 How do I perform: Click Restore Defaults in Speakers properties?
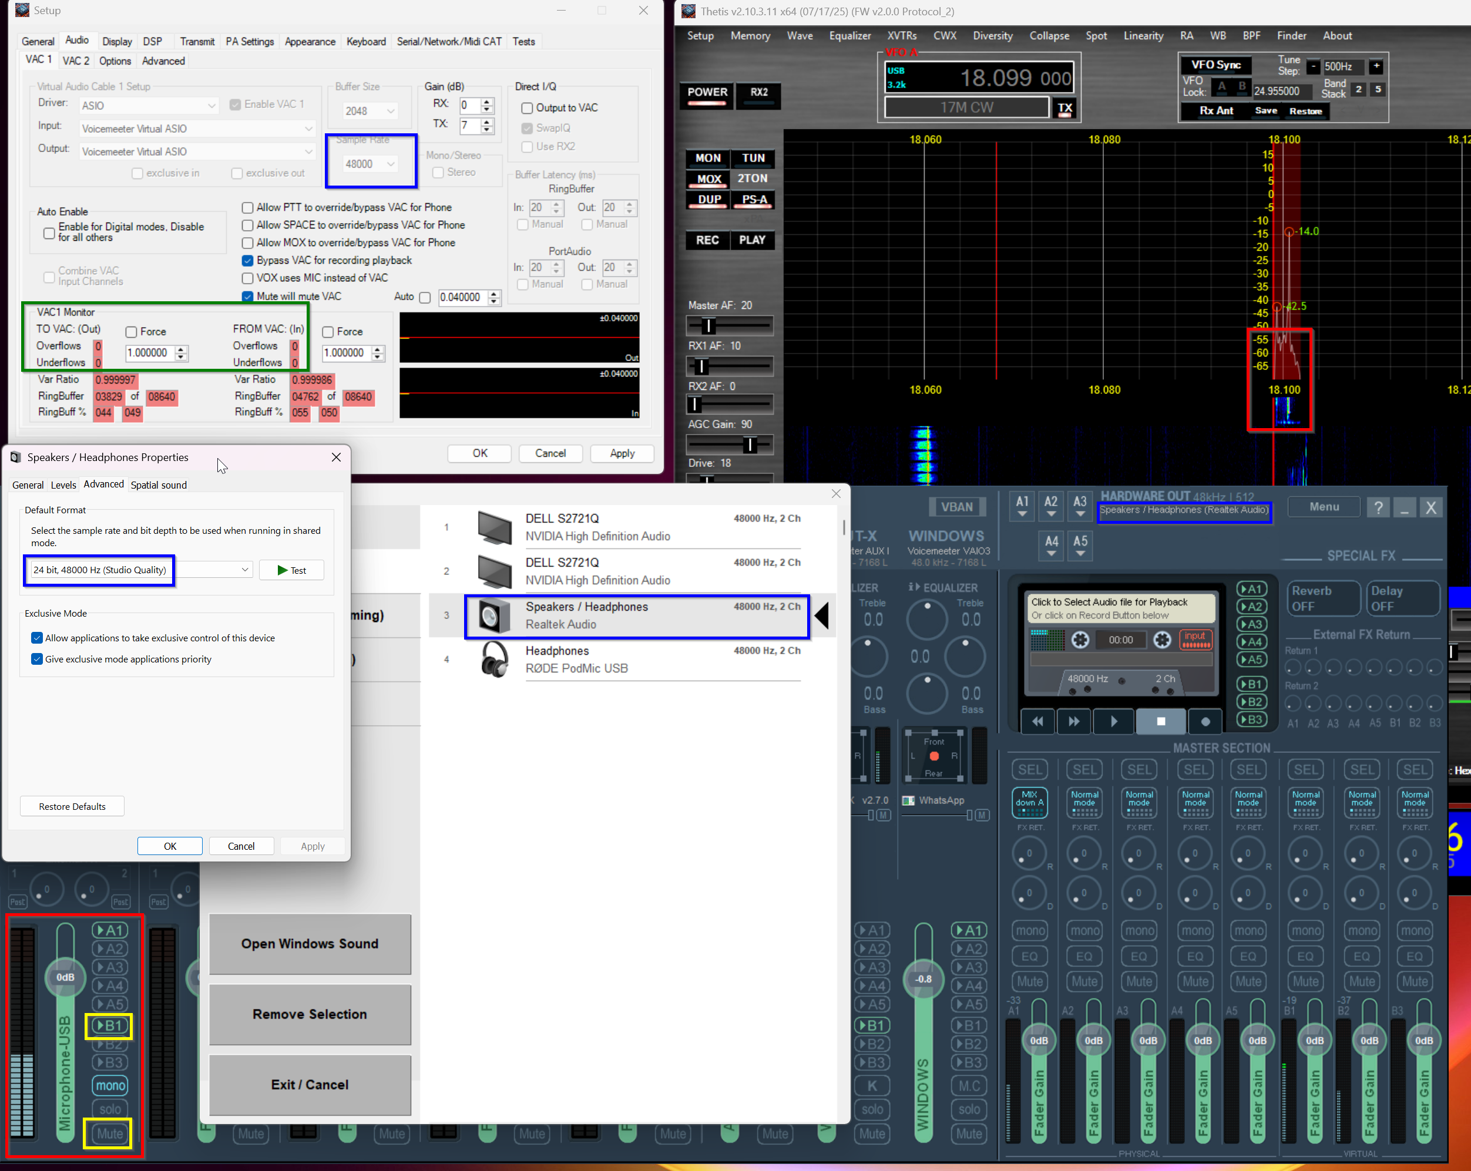[x=72, y=806]
